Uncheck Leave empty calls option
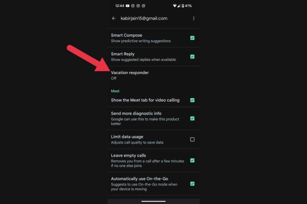 click(x=192, y=160)
